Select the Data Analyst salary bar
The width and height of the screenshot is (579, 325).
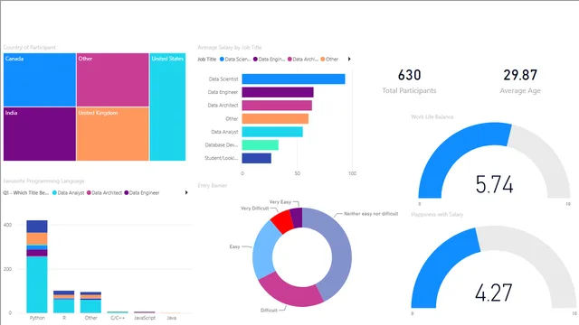(x=272, y=132)
